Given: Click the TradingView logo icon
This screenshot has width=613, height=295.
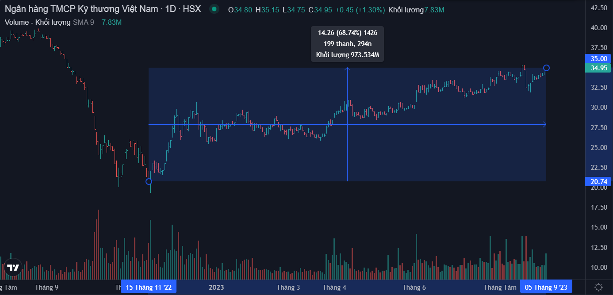Looking at the screenshot, I should 13,267.
